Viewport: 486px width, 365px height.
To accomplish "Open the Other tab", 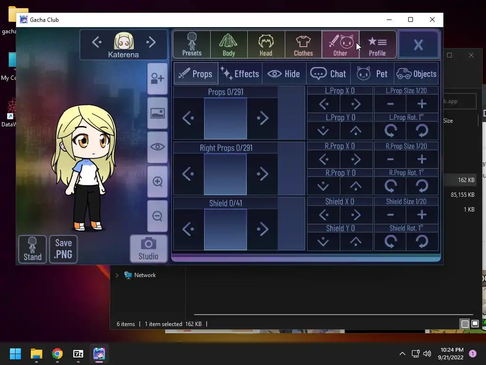I will point(340,44).
